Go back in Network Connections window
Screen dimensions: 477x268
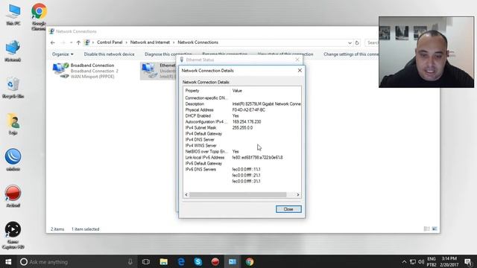point(53,42)
